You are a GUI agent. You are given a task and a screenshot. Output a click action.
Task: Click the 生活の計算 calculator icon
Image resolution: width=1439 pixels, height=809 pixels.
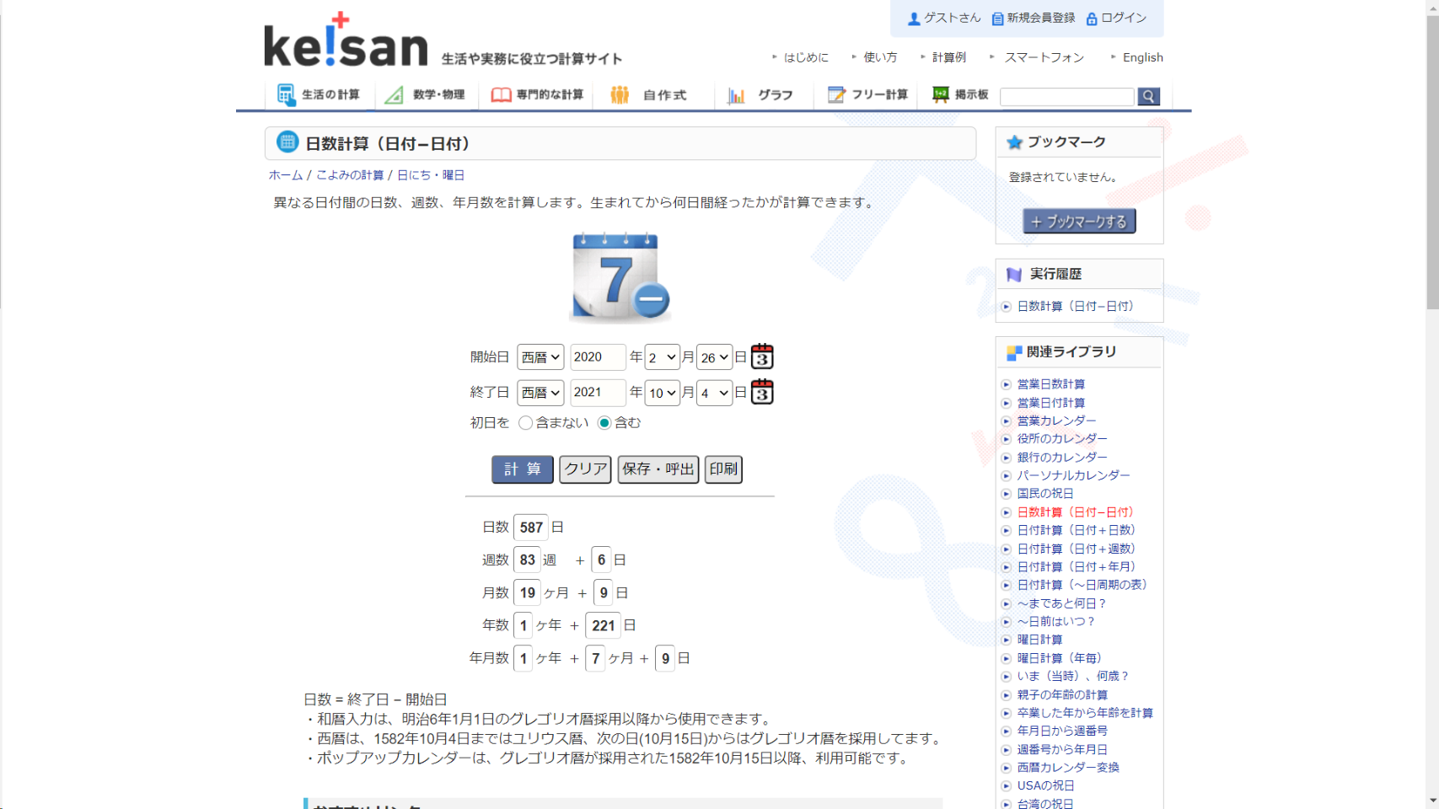pos(286,94)
